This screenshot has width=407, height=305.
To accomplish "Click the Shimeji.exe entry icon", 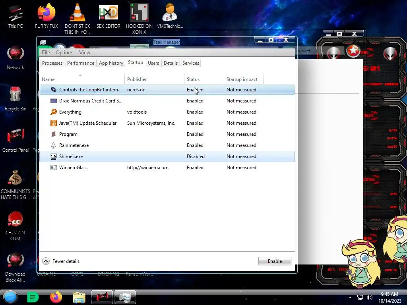I will click(54, 156).
